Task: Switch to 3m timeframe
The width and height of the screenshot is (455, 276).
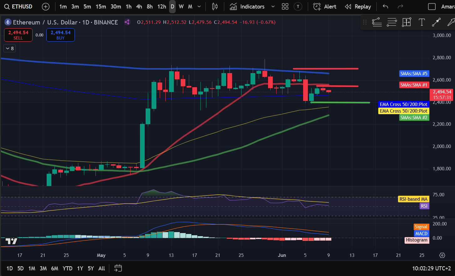Action: point(75,7)
